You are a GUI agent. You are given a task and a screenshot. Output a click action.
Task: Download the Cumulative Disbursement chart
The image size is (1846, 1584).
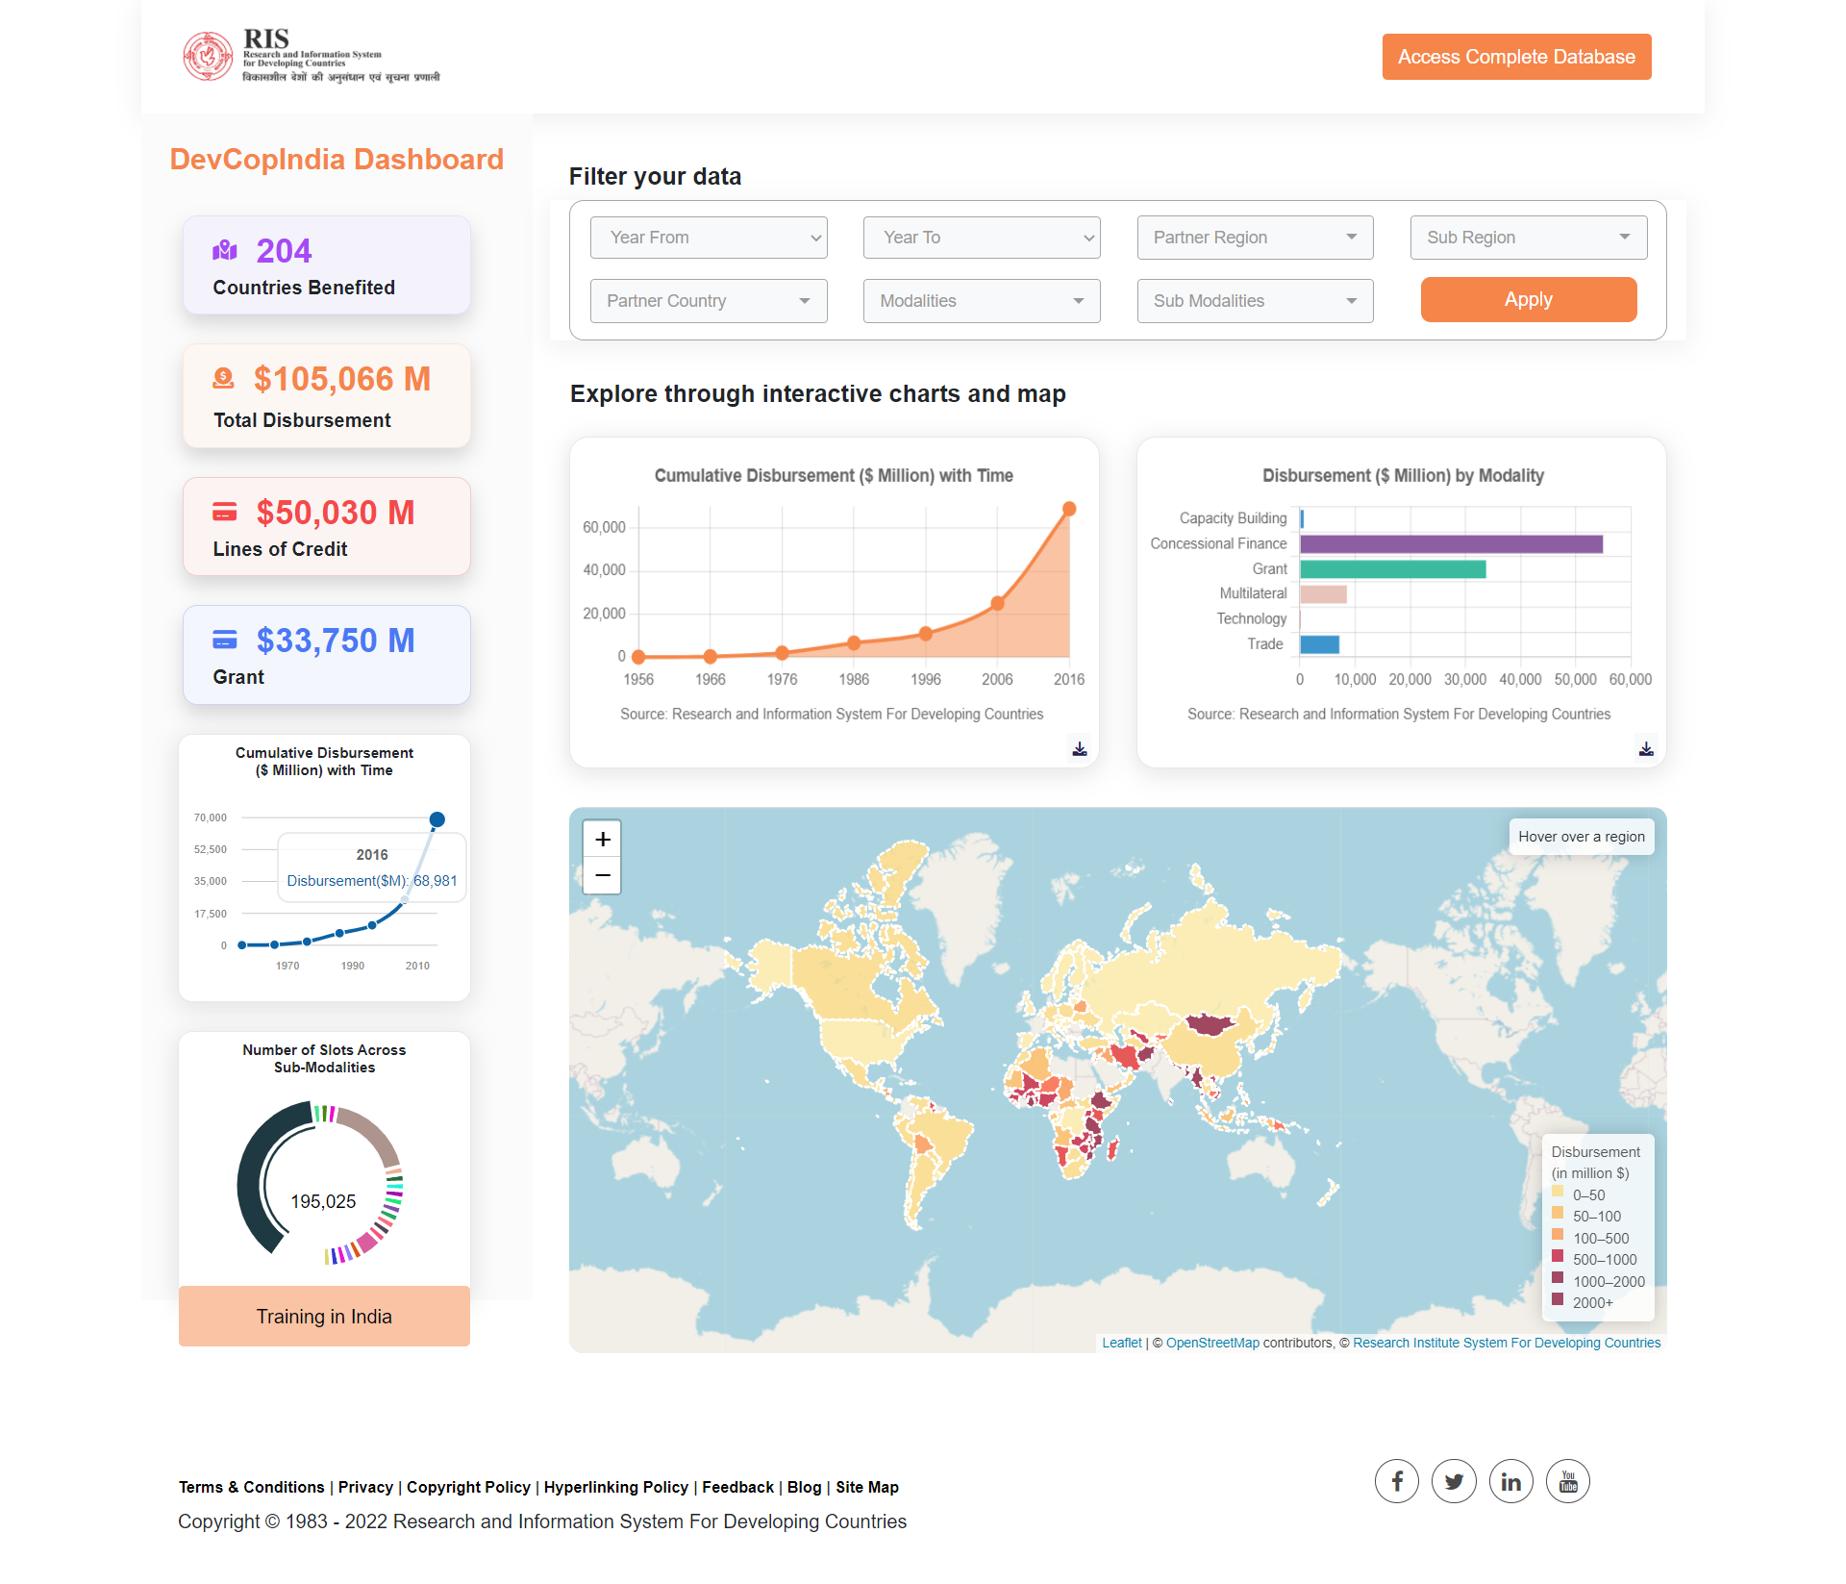(x=1079, y=748)
